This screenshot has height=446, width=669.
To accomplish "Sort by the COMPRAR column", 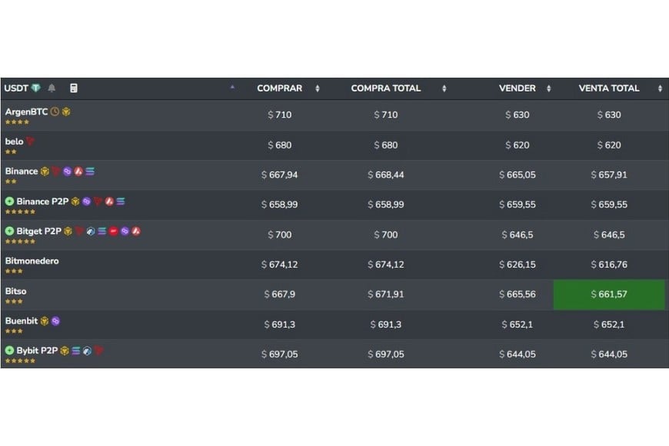I will (x=280, y=88).
